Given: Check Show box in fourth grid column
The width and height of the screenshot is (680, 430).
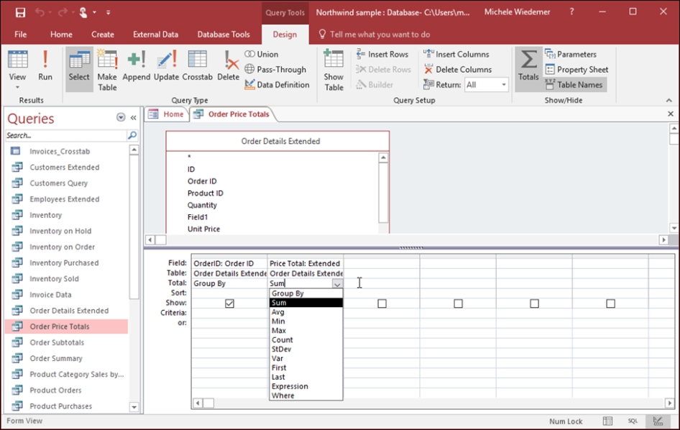Looking at the screenshot, I should coord(458,303).
